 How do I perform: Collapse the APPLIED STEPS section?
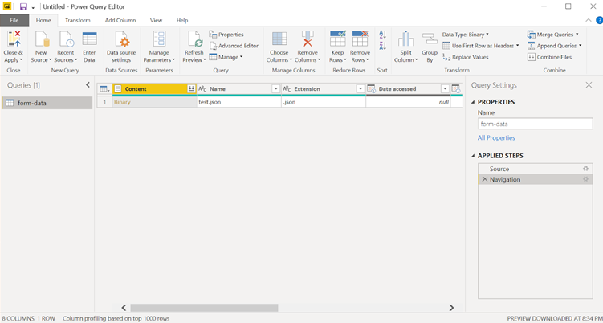tap(473, 156)
